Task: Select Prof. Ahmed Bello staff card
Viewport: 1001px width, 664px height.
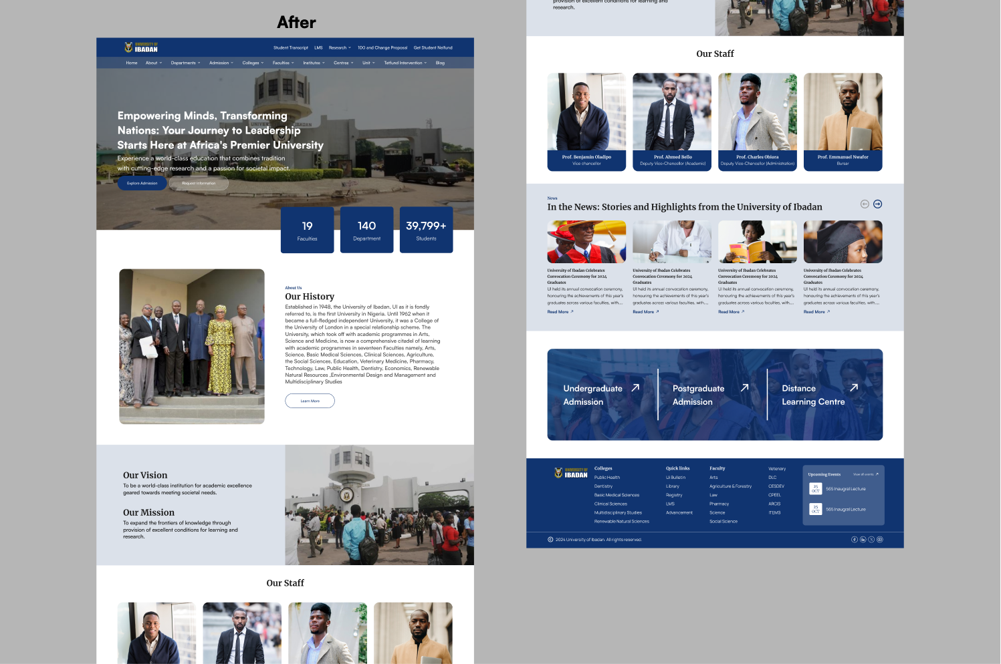Action: [x=672, y=122]
